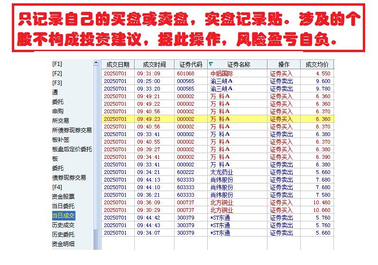Click the 6.390 price cell
Screen dimensions: 378x265
pos(317,157)
